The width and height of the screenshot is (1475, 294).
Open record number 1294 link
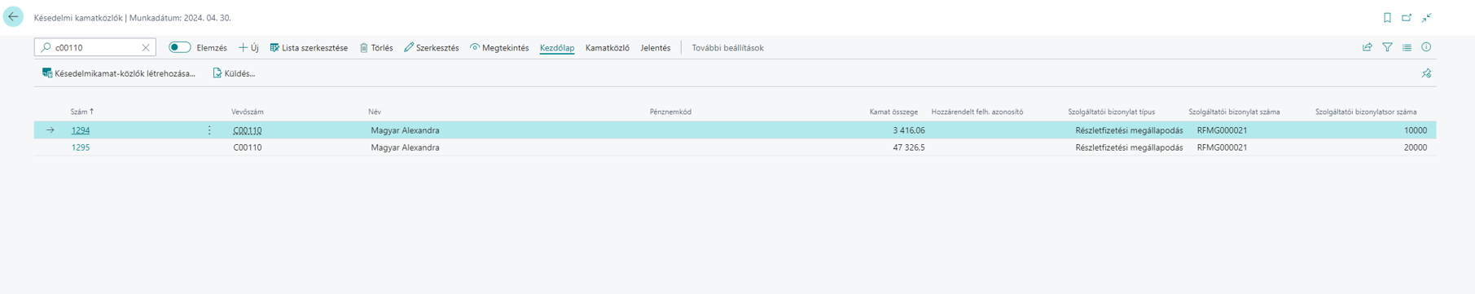tap(81, 130)
